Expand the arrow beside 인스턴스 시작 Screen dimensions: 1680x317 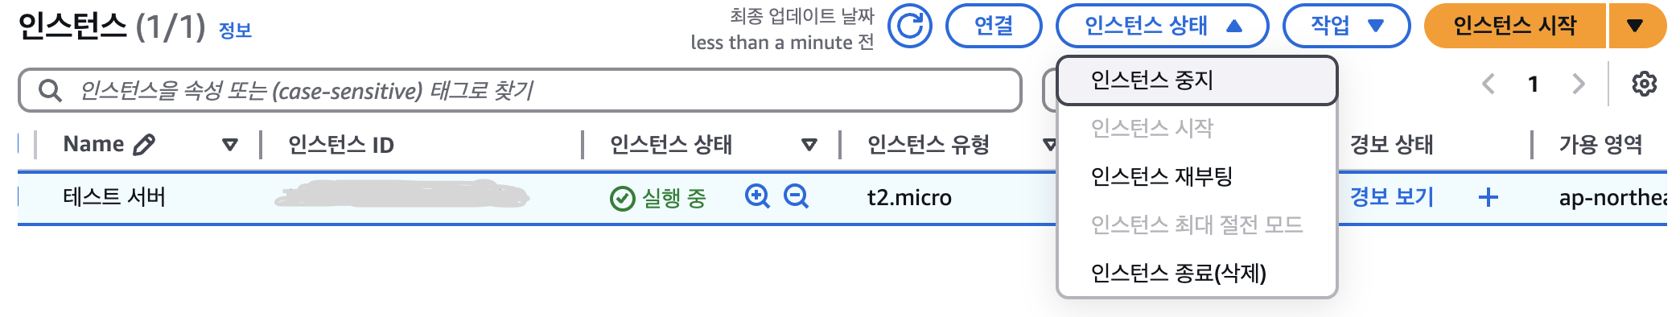tap(1634, 26)
